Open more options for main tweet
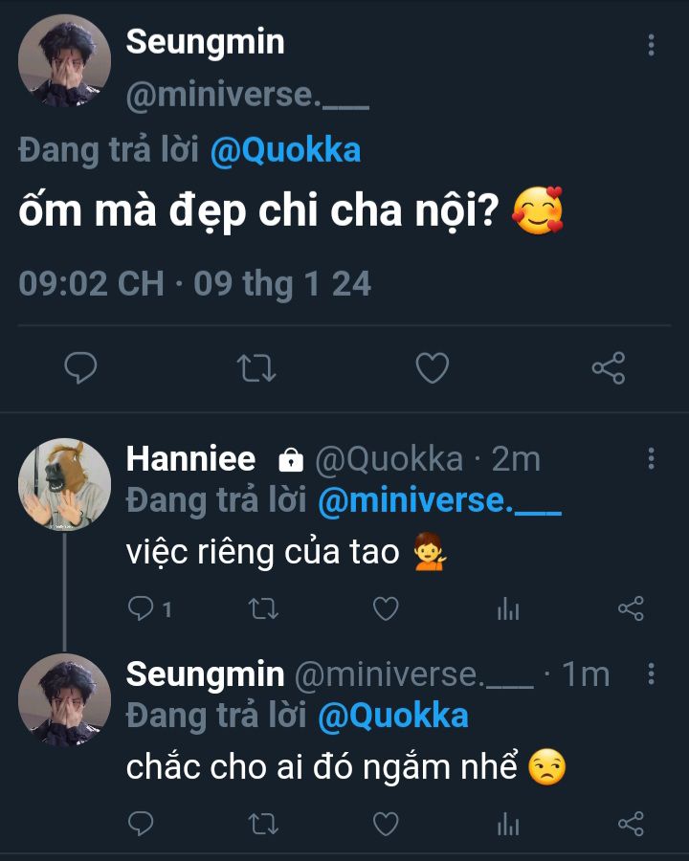The width and height of the screenshot is (689, 861). (651, 45)
